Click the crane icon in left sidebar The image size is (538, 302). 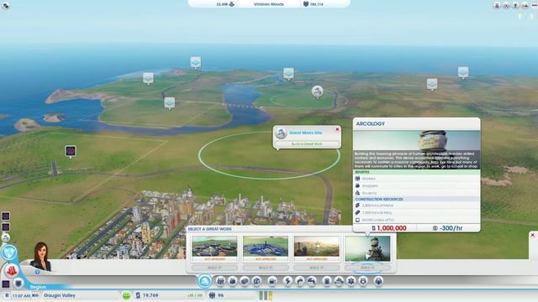(x=6, y=237)
